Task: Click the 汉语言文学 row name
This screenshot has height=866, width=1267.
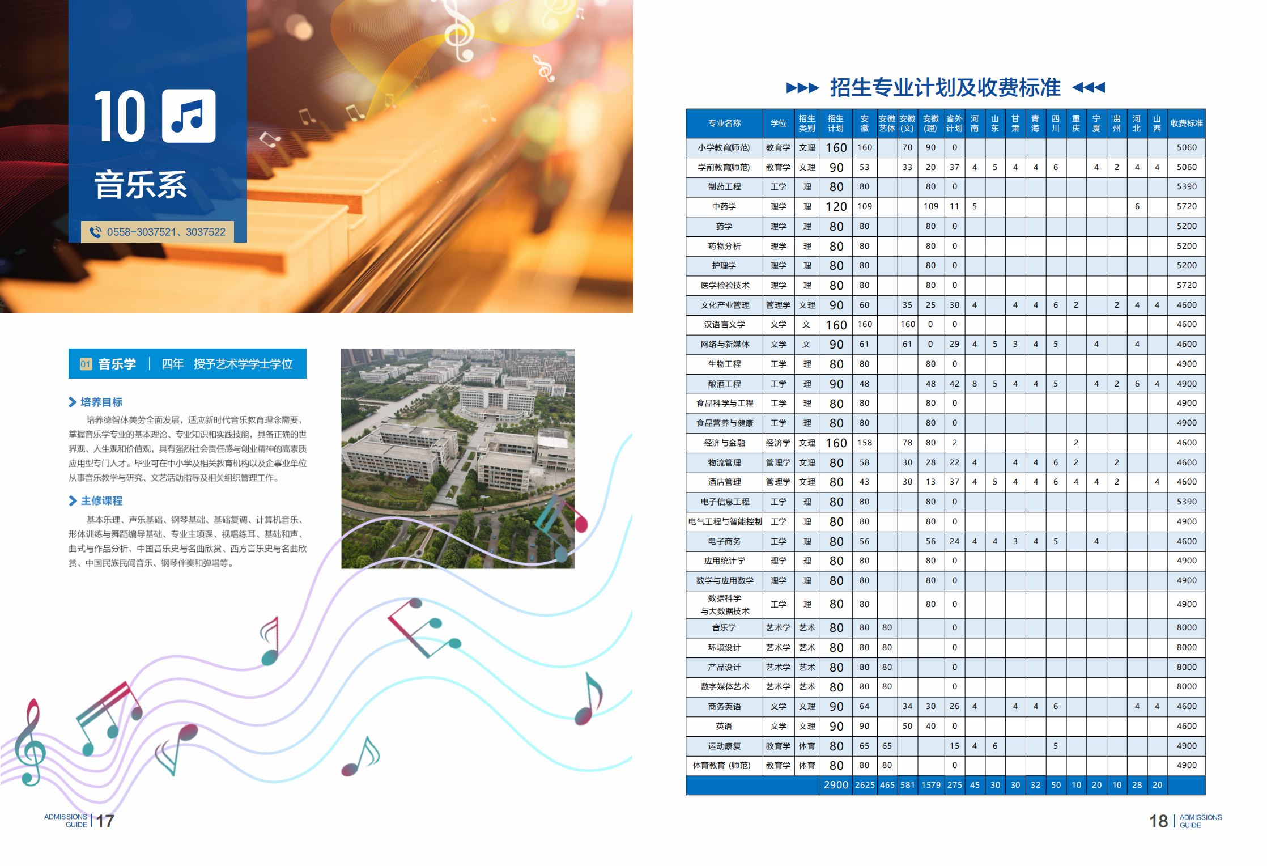Action: (724, 324)
